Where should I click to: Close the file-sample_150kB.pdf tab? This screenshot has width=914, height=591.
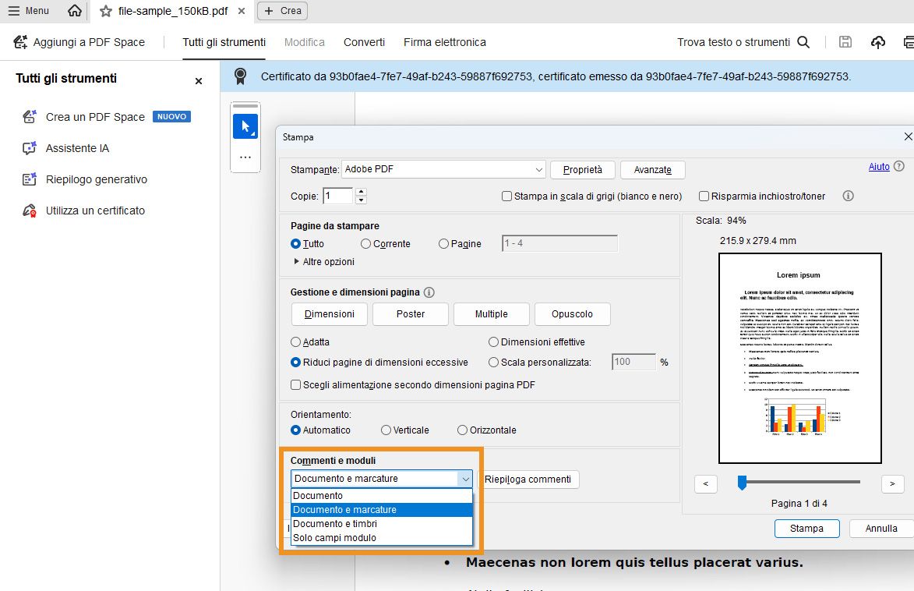coord(242,11)
